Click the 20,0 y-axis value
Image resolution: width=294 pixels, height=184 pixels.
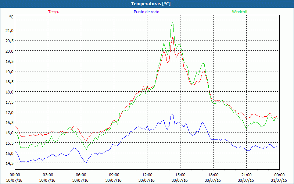pyautogui.click(x=10, y=51)
